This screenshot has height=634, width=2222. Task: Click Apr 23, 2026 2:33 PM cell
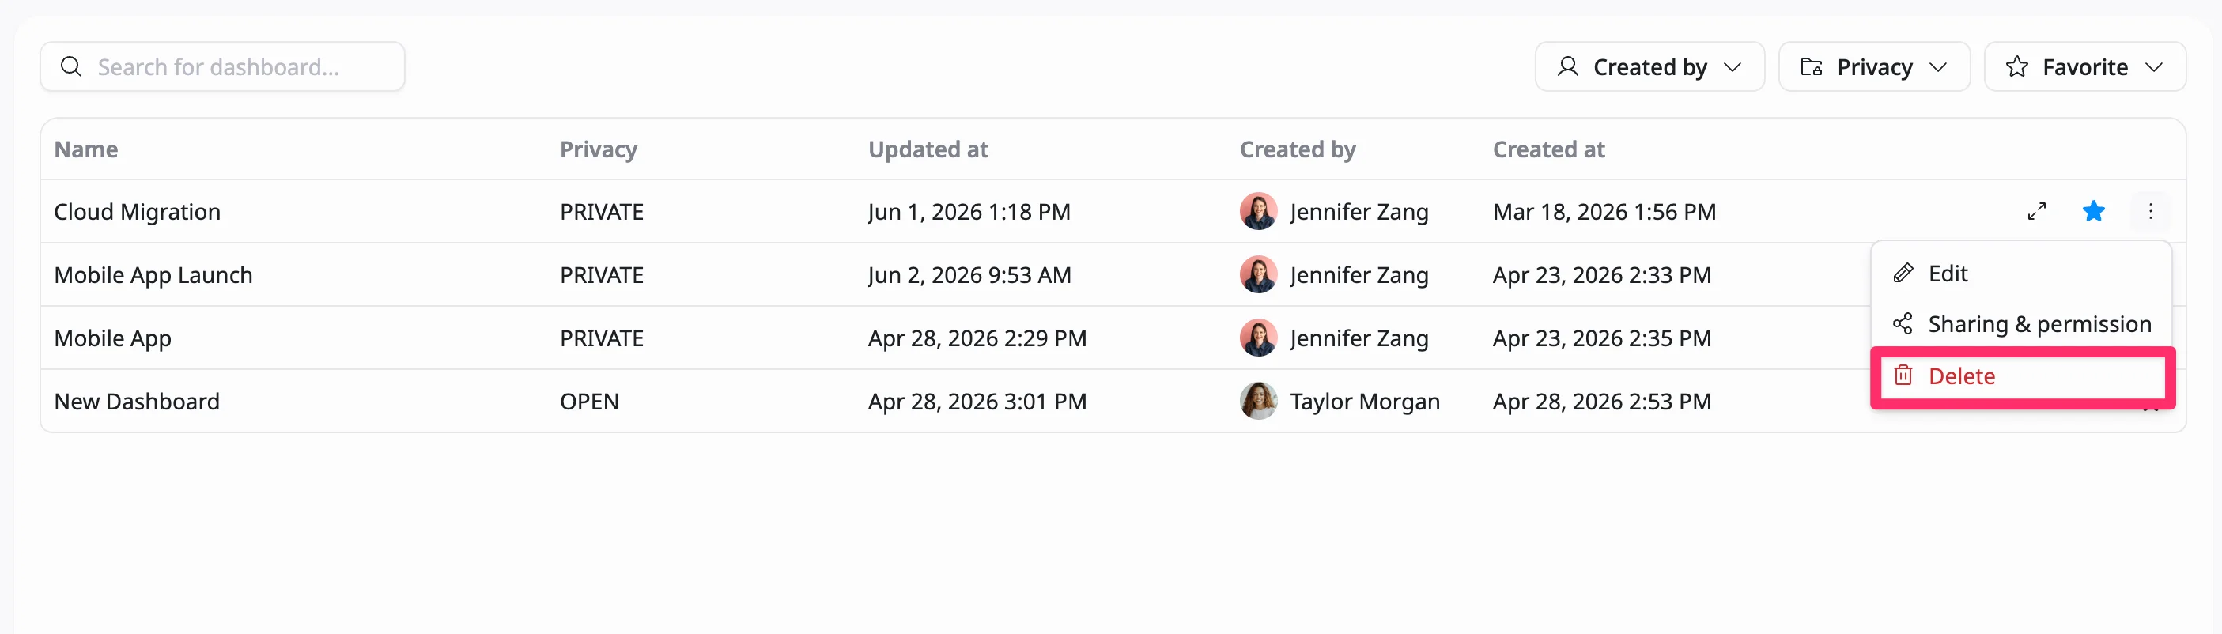1602,275
